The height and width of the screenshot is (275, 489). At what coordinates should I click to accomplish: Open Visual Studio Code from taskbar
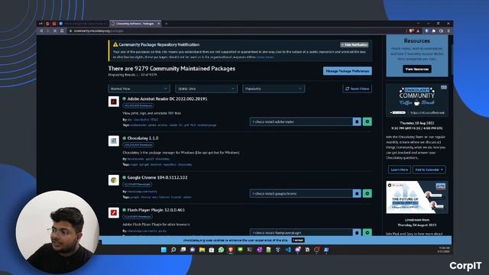[x=288, y=250]
